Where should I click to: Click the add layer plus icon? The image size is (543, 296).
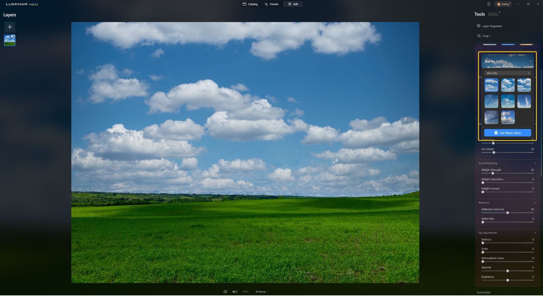click(x=10, y=27)
